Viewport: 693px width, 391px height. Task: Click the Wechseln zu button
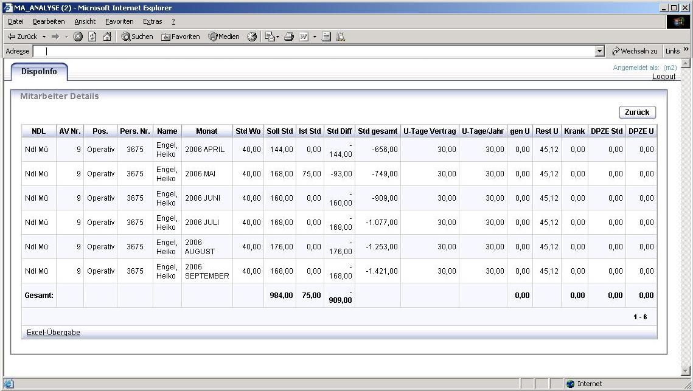[x=635, y=51]
